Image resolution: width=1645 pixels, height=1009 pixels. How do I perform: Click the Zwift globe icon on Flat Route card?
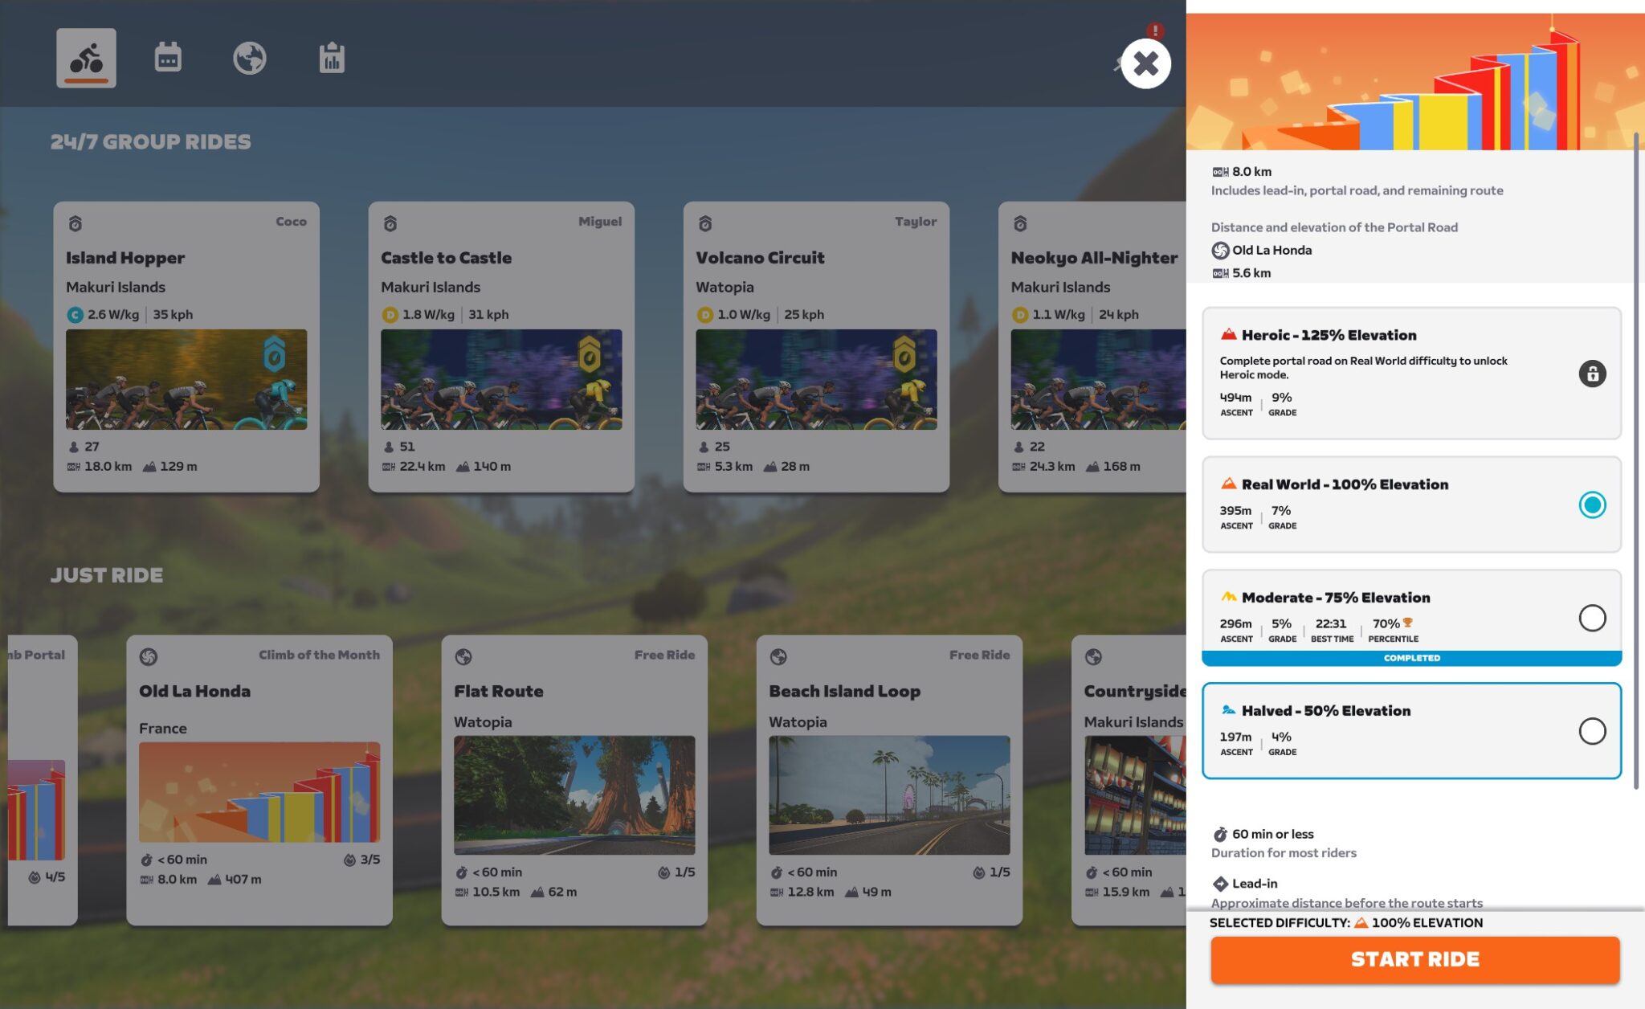pyautogui.click(x=464, y=654)
